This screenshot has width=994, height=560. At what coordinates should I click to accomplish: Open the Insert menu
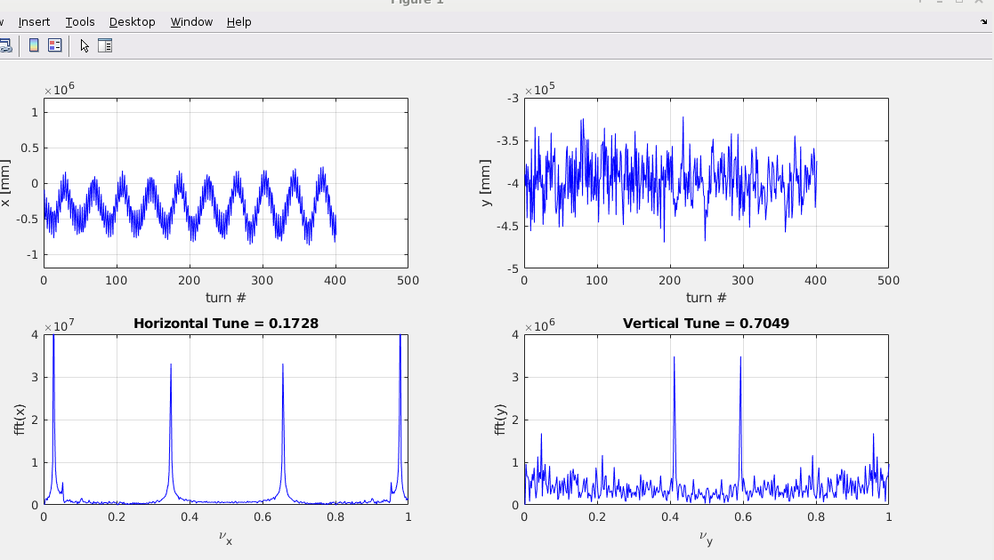pyautogui.click(x=34, y=21)
